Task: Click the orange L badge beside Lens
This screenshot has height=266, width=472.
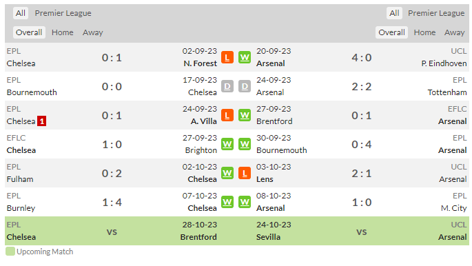Action: click(x=245, y=173)
